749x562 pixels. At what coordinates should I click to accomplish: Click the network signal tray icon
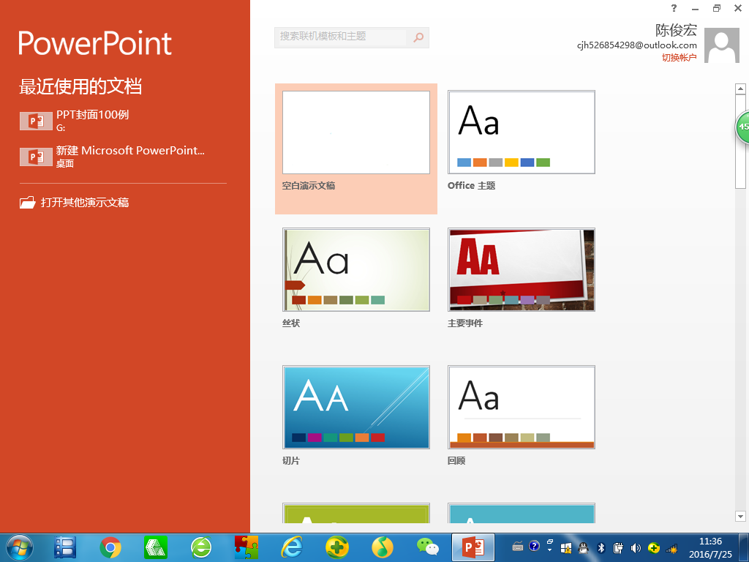[x=671, y=548]
